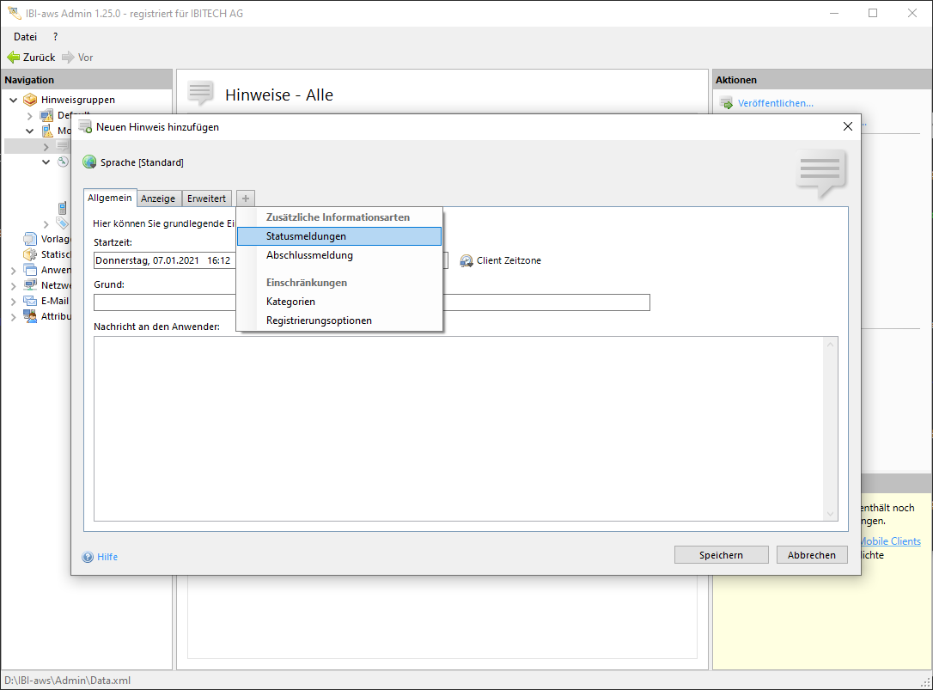Open the Erweitert tab
This screenshot has height=690, width=933.
point(206,198)
